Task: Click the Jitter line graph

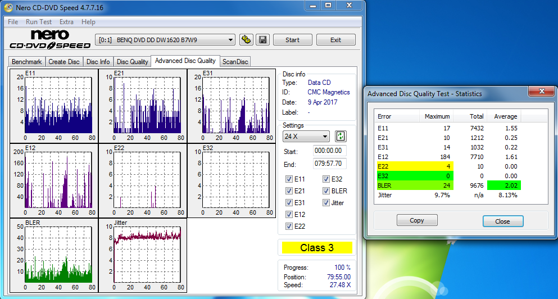Action: click(143, 255)
